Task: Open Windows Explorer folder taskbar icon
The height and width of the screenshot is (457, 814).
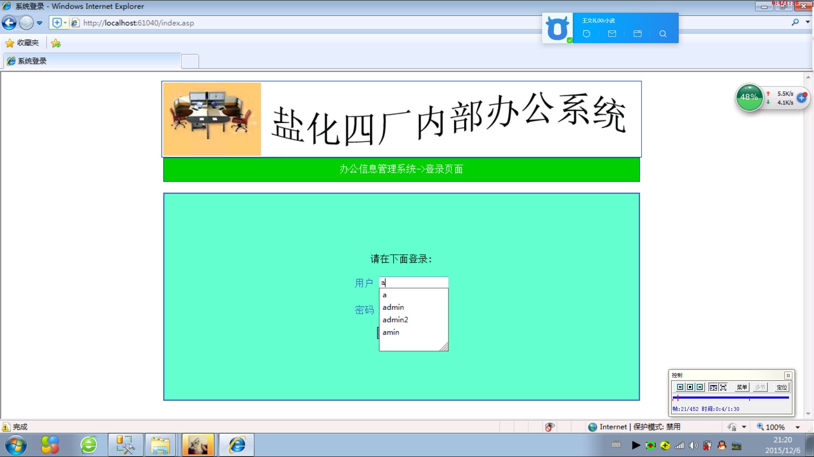Action: pyautogui.click(x=160, y=445)
